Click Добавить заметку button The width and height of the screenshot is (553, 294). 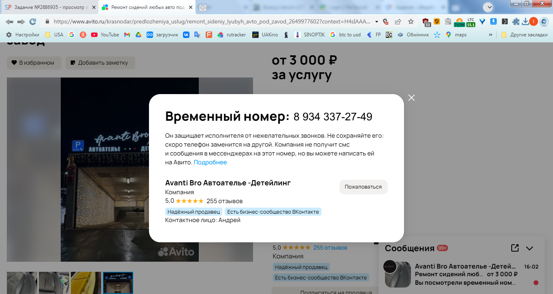(100, 63)
